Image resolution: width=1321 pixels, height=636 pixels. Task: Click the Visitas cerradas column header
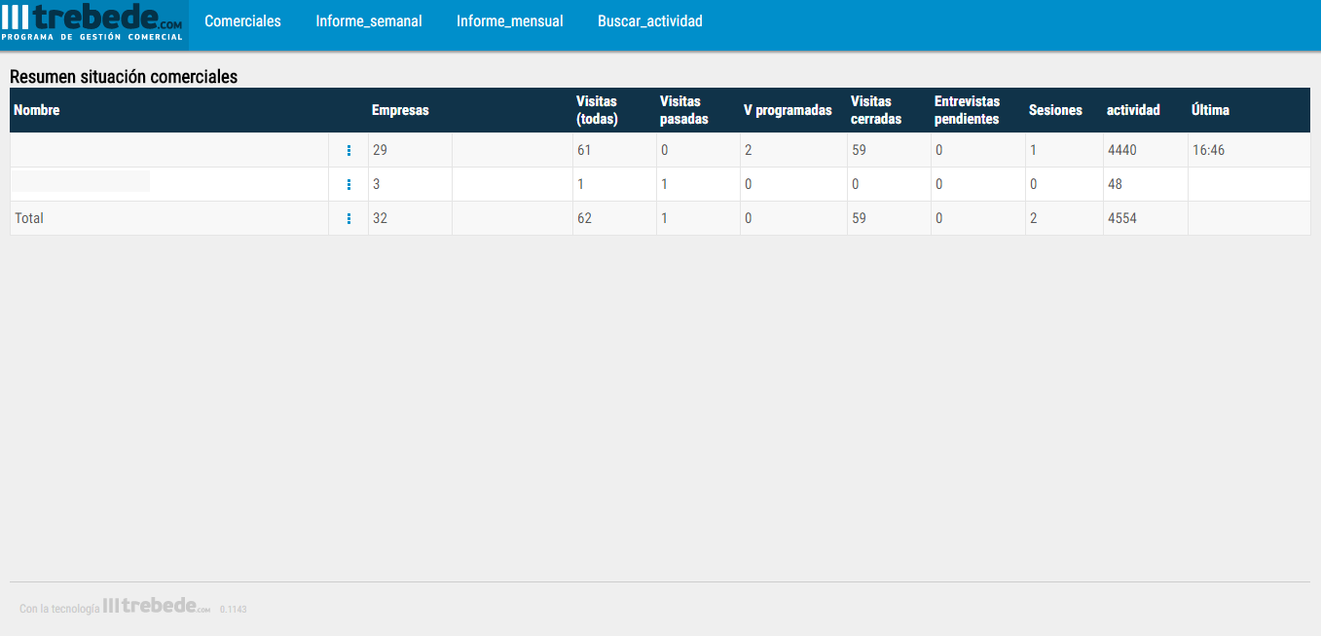click(876, 110)
